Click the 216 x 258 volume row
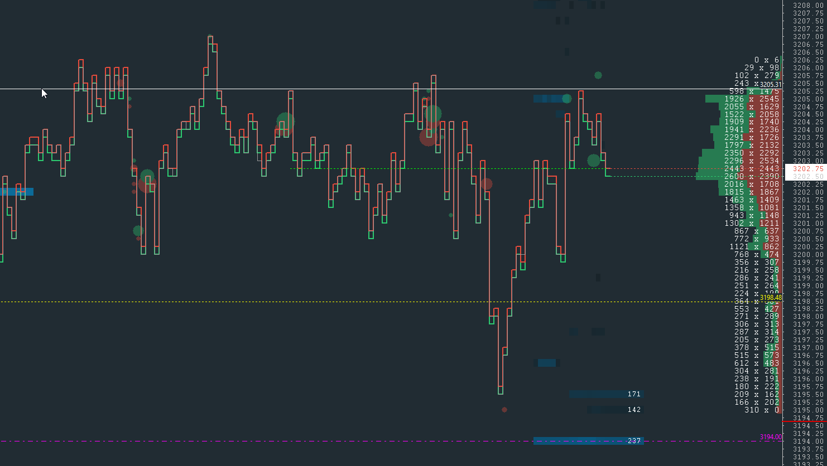This screenshot has height=466, width=827. (x=757, y=270)
